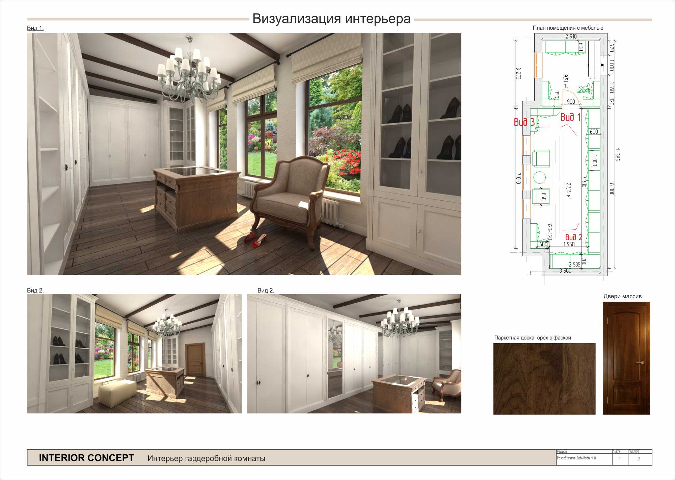This screenshot has height=480, width=675.
Task: Open the render of the mirrored wardrobe wall
Action: 354,354
